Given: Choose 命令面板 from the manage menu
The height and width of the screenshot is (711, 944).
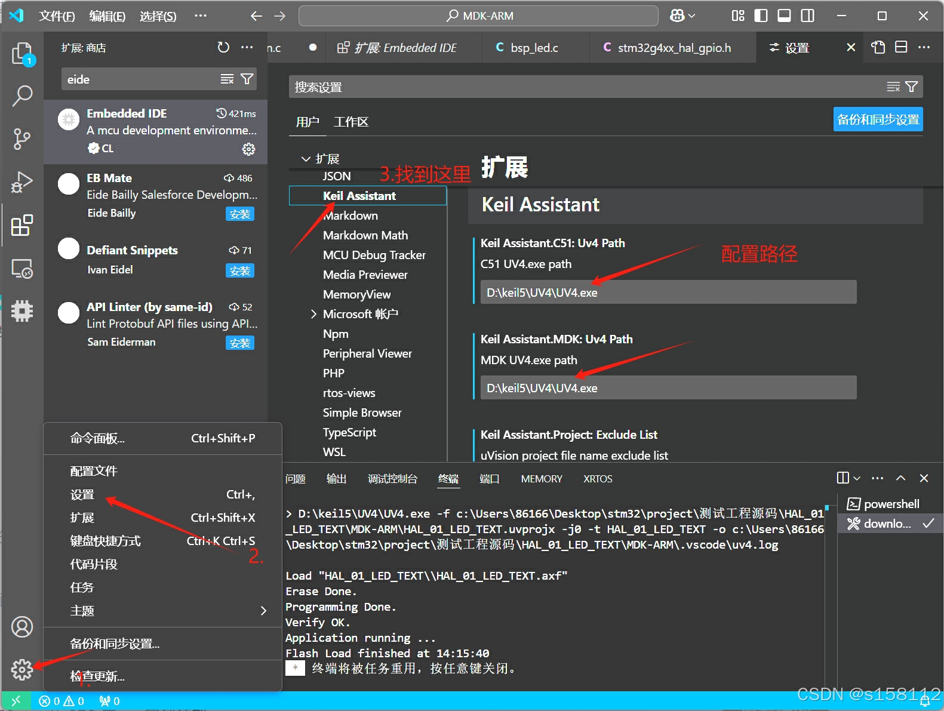Looking at the screenshot, I should tap(162, 438).
